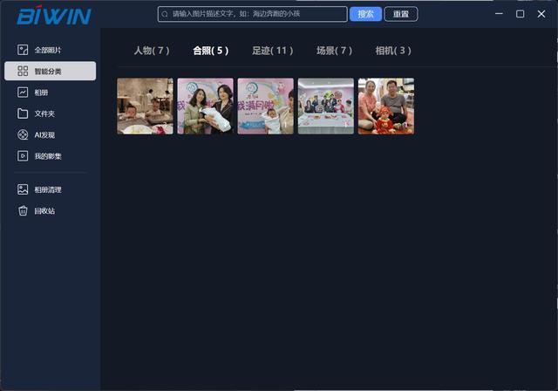Open the 足迹(11) tab
Screen dimensions: 558x391
click(273, 51)
